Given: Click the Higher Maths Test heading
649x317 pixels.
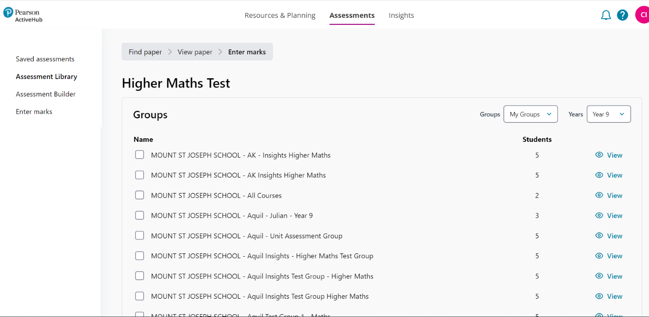Looking at the screenshot, I should (176, 83).
